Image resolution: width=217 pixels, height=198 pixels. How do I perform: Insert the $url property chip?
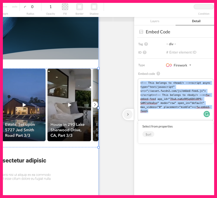click(x=148, y=134)
